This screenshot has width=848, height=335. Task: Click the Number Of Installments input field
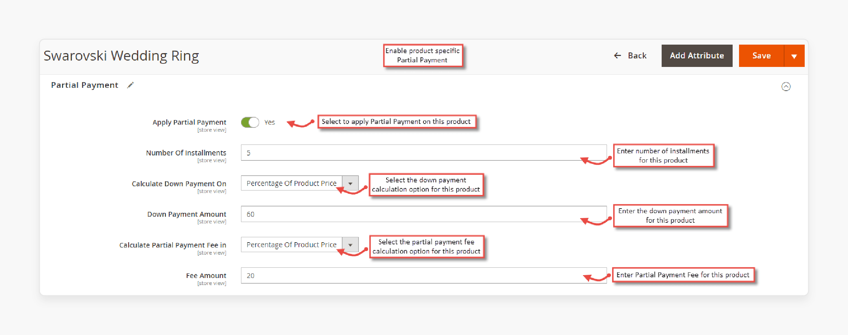423,153
